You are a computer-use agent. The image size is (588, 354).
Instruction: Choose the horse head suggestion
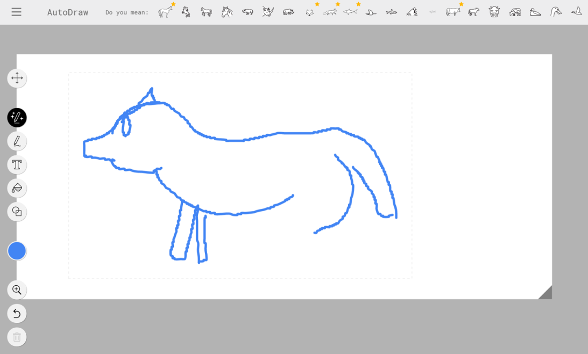click(227, 12)
